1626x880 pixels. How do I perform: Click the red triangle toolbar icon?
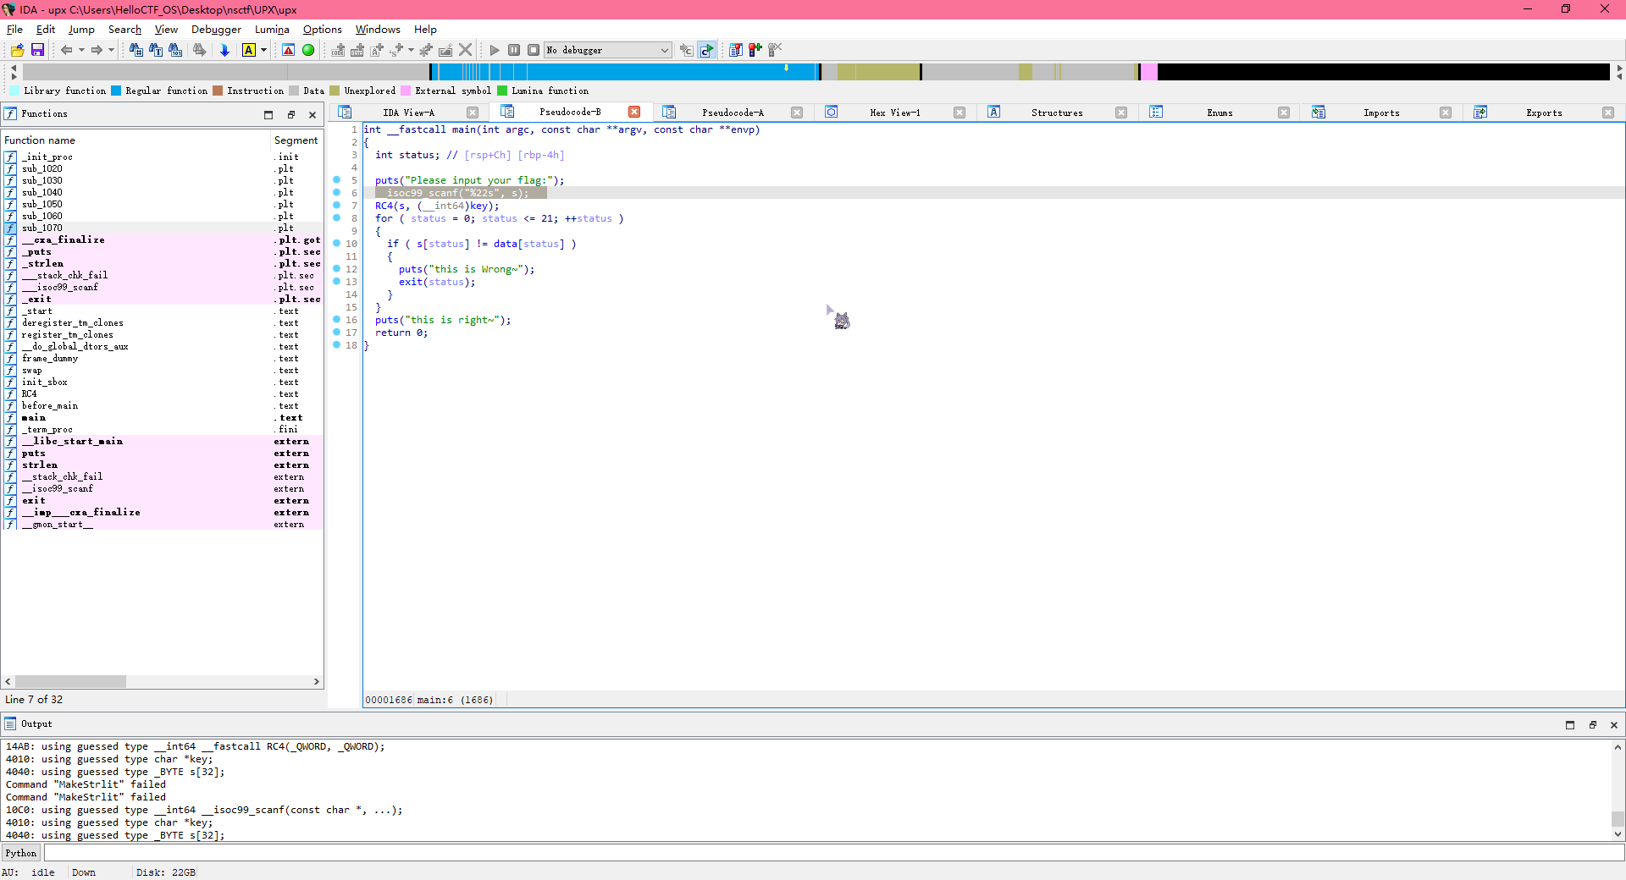289,51
